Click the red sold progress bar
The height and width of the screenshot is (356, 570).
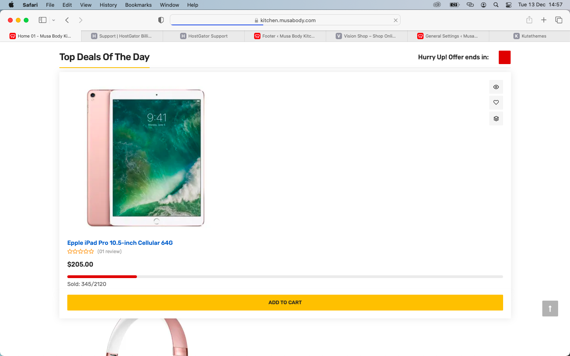(x=102, y=276)
